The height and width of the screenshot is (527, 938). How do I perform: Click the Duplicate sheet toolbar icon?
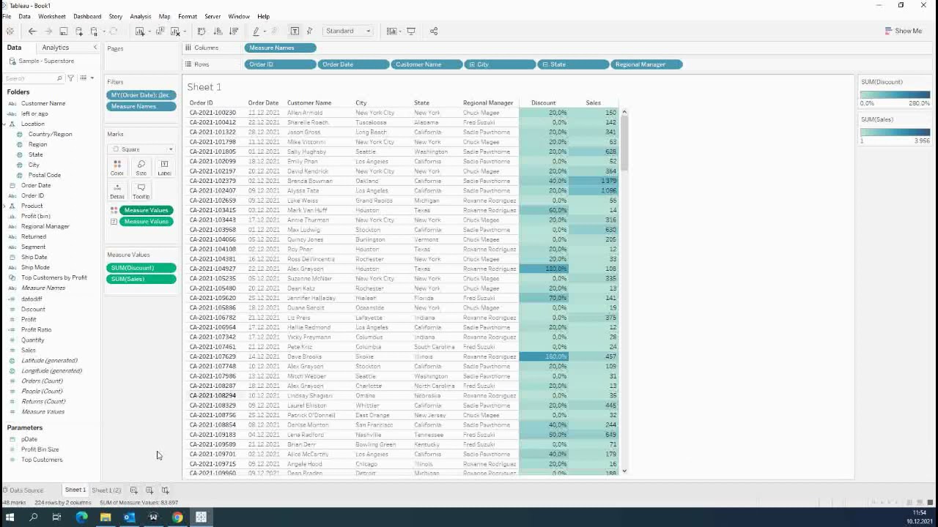160,31
